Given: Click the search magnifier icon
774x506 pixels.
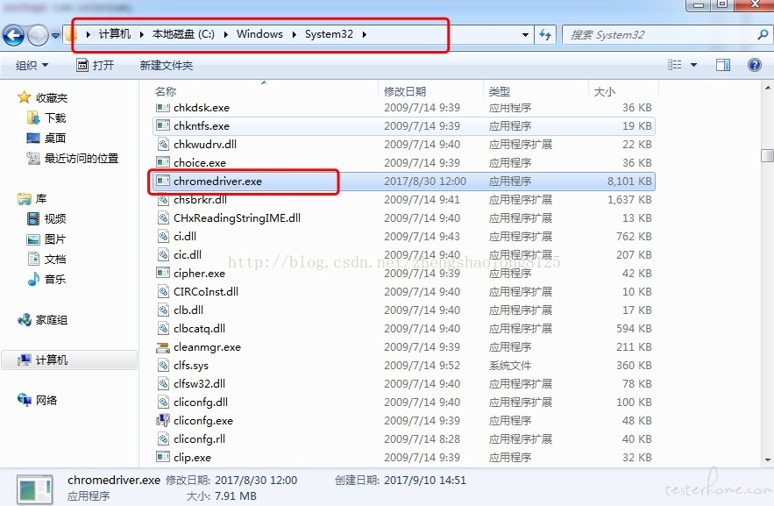Looking at the screenshot, I should (x=763, y=34).
